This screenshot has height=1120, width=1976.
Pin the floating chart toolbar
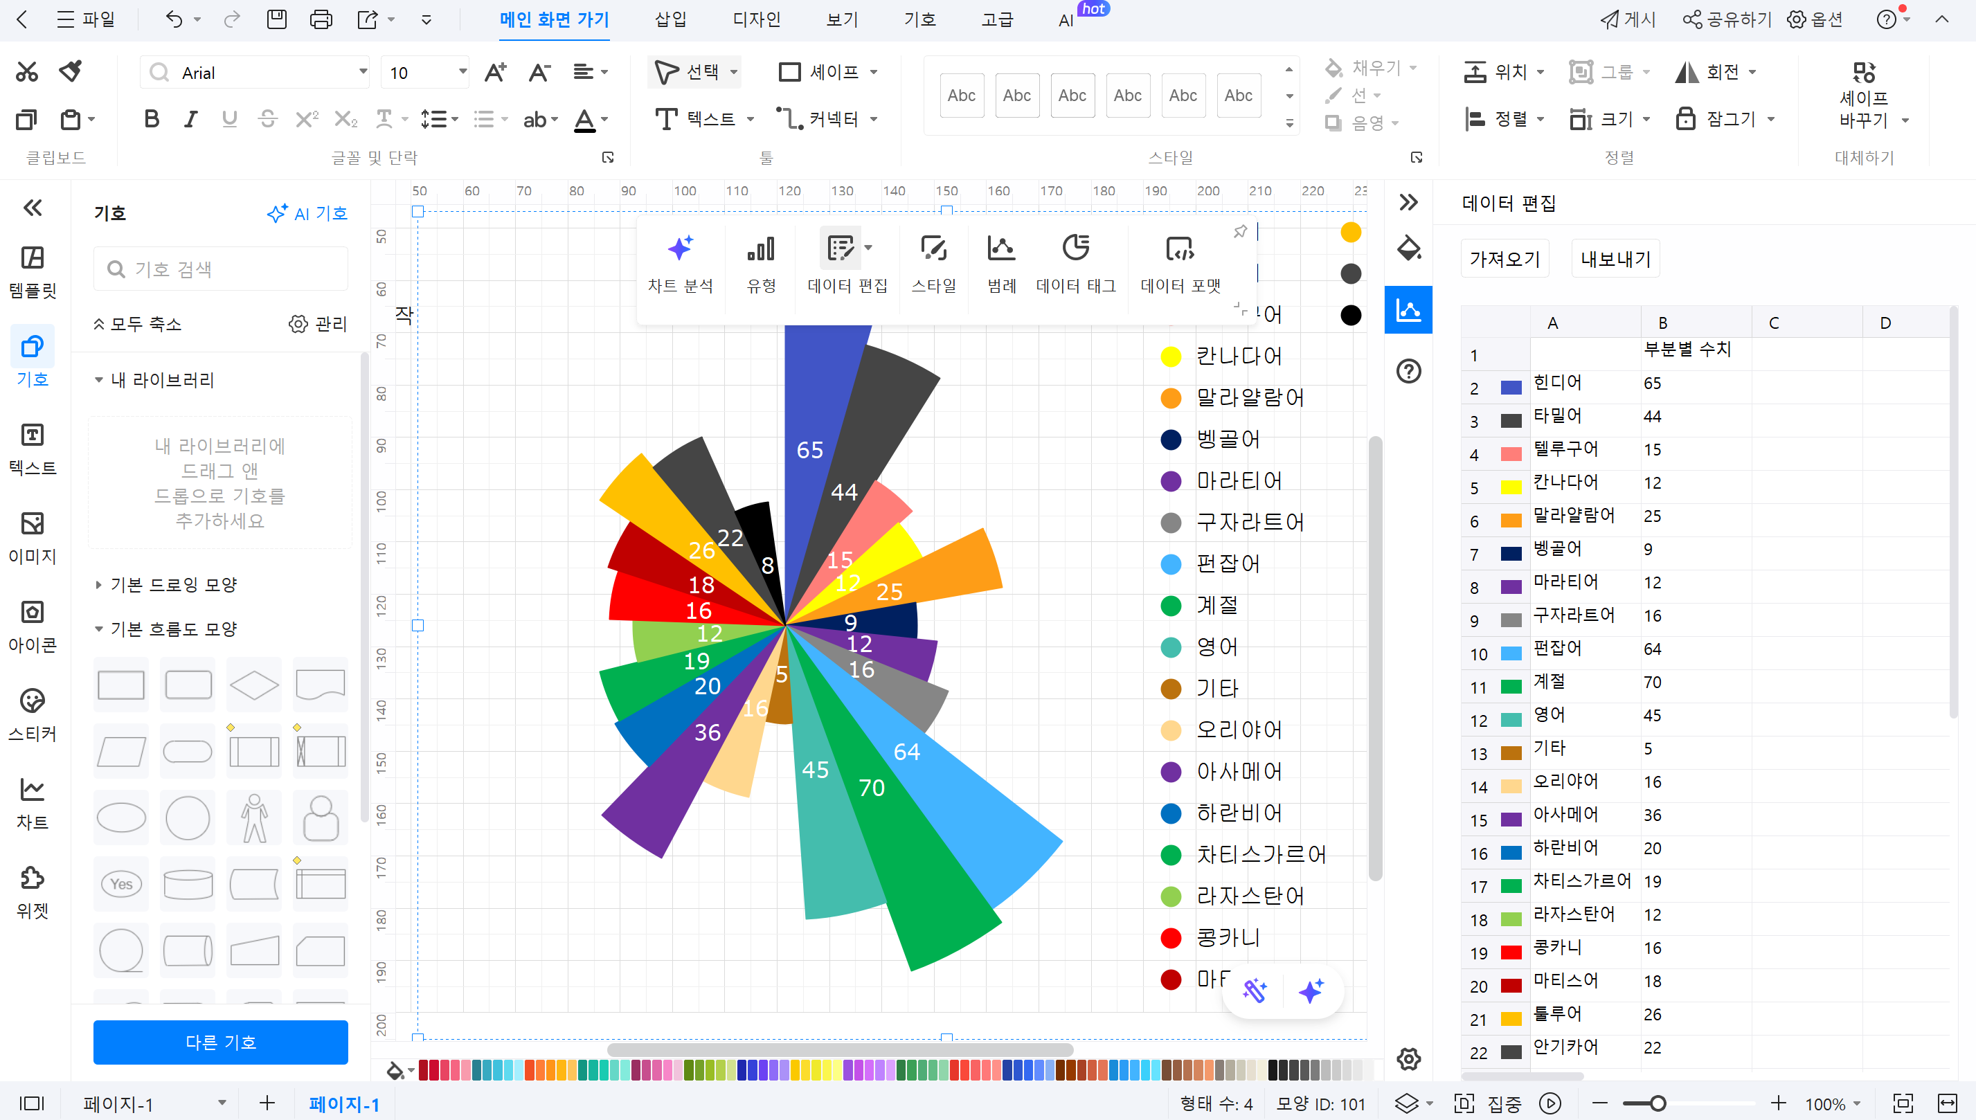click(1240, 231)
